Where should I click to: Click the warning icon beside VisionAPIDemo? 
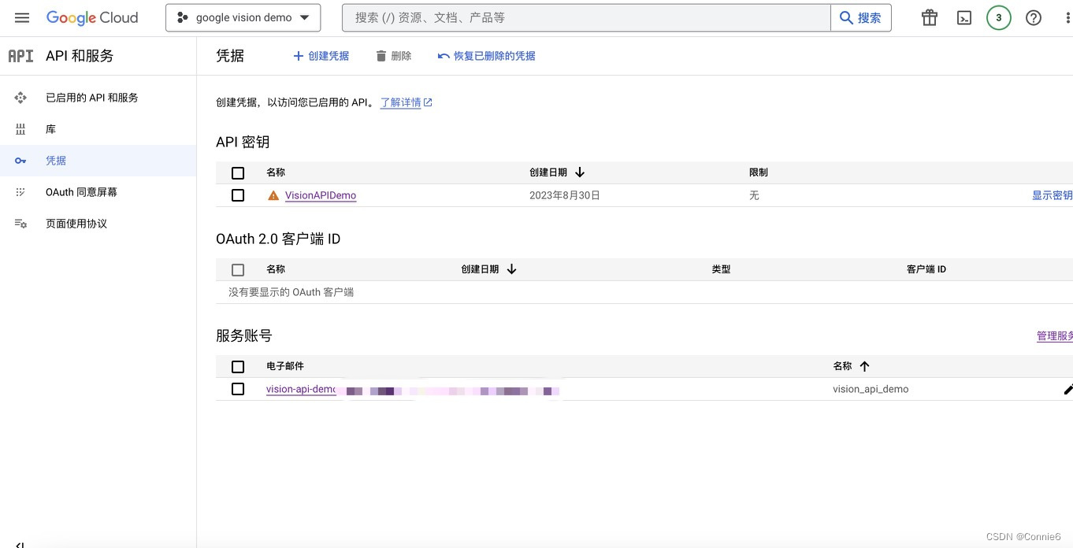coord(273,195)
